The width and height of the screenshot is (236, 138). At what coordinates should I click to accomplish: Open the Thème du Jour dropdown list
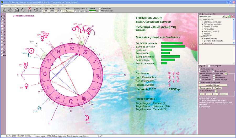pyautogui.click(x=223, y=16)
